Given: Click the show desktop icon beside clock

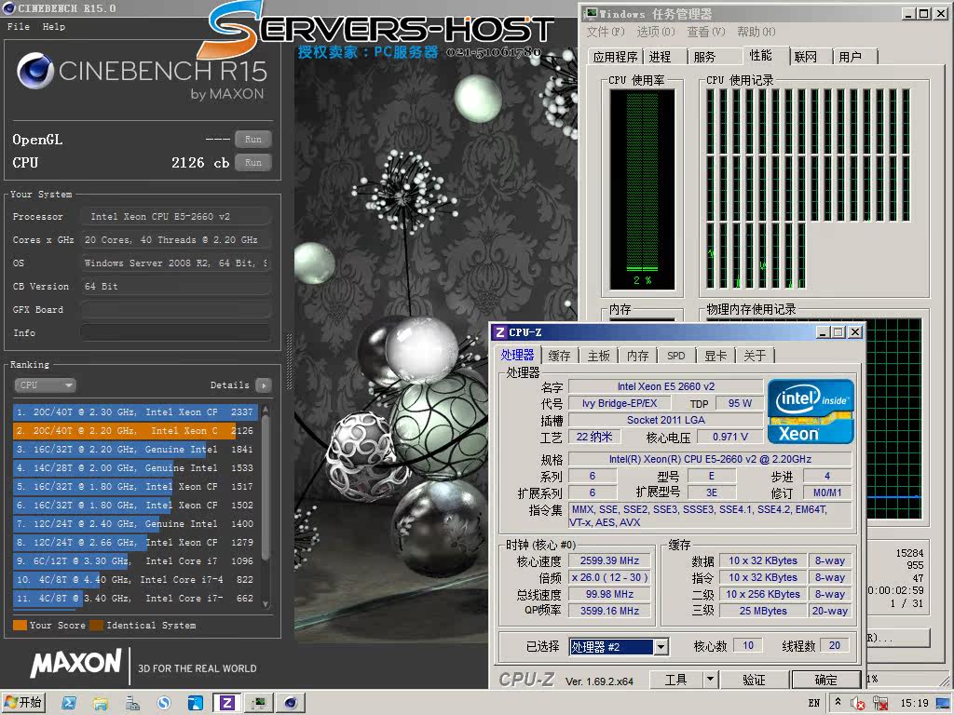Looking at the screenshot, I should tap(944, 704).
